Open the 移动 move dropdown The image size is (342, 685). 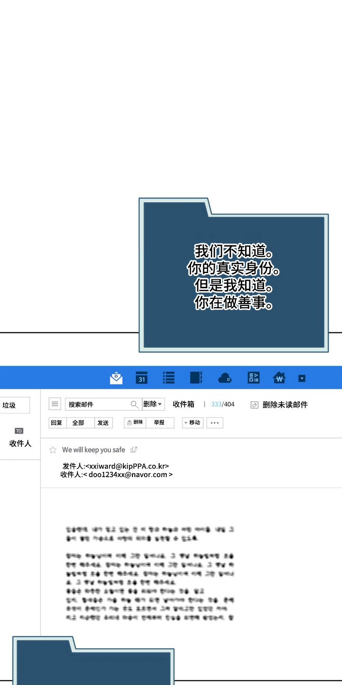point(192,422)
